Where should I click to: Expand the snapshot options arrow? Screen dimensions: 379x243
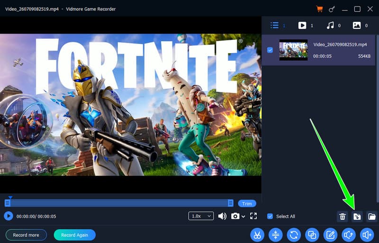[x=244, y=216]
